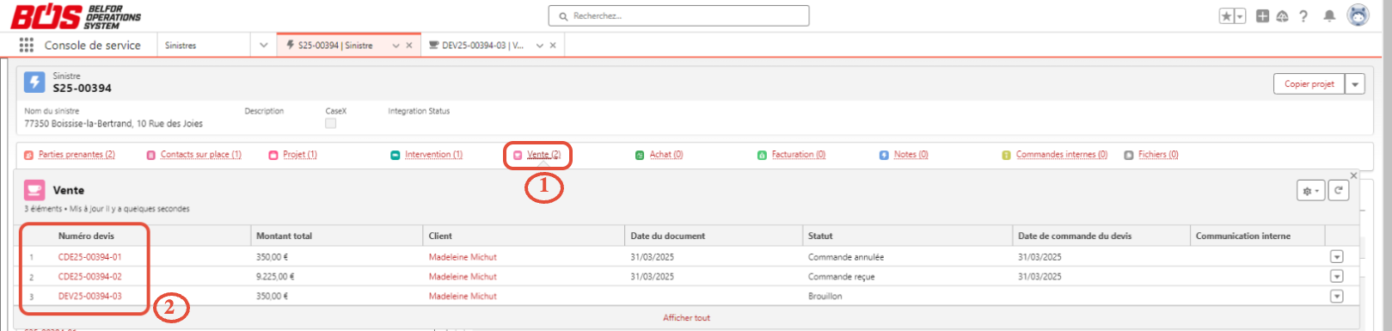
Task: Open notifications bell
Action: click(1329, 16)
